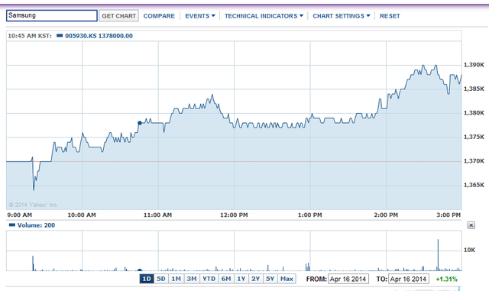
Task: Click the tallest volume spike bar
Action: pyautogui.click(x=438, y=255)
